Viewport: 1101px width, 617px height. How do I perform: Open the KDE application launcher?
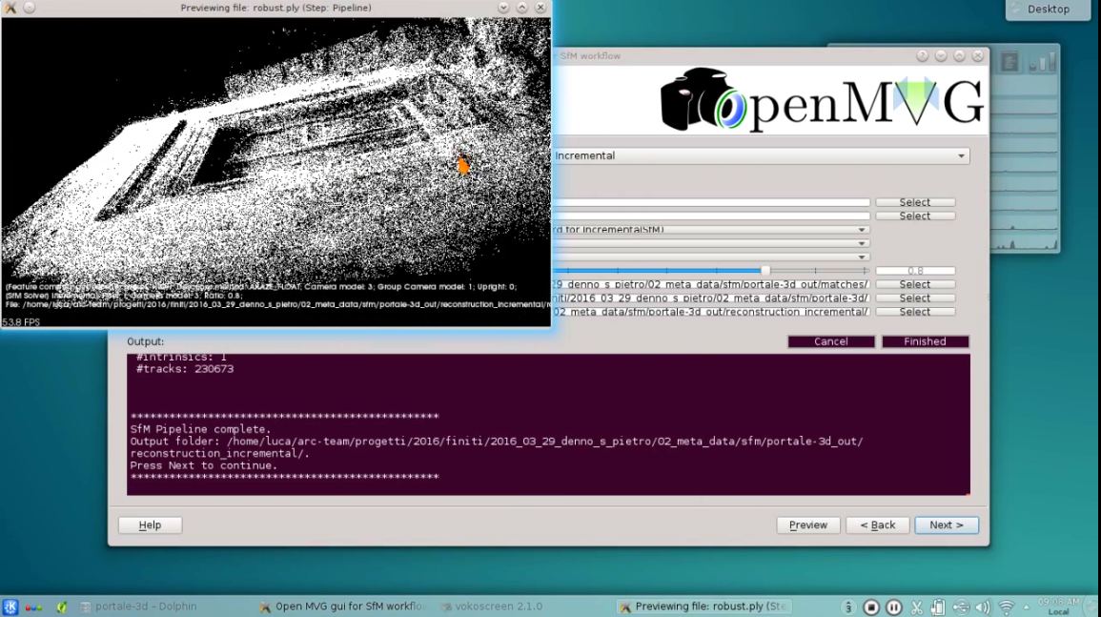click(12, 607)
